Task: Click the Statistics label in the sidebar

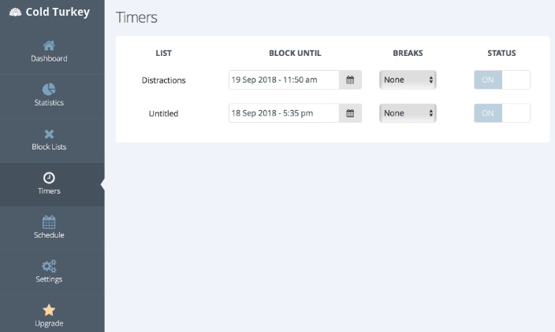Action: [x=49, y=103]
